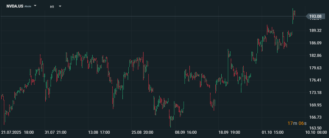Click the Akcie instrument type label
The image size is (329, 138).
click(28, 7)
